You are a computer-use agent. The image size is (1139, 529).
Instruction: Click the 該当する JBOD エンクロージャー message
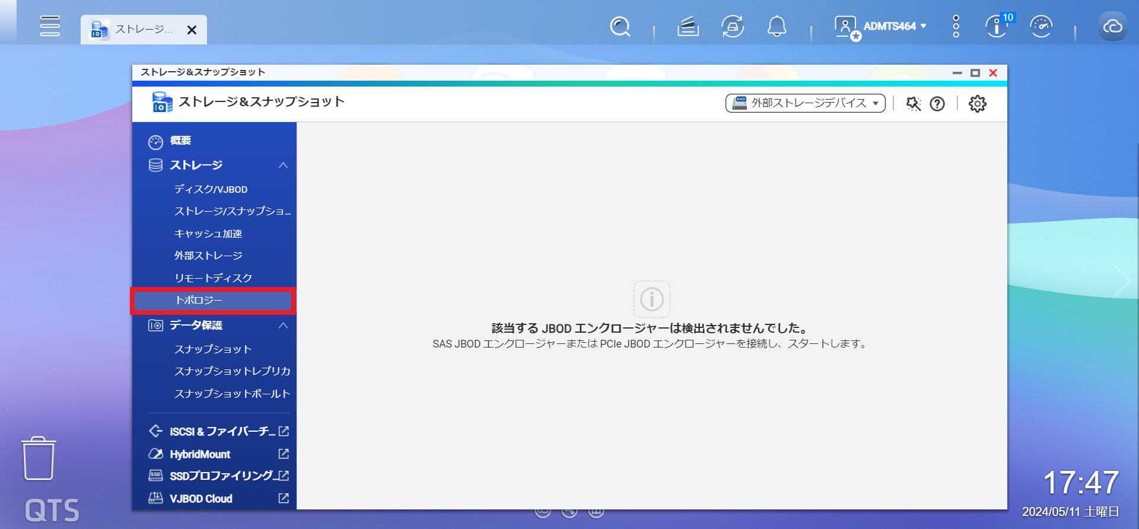[x=651, y=328]
